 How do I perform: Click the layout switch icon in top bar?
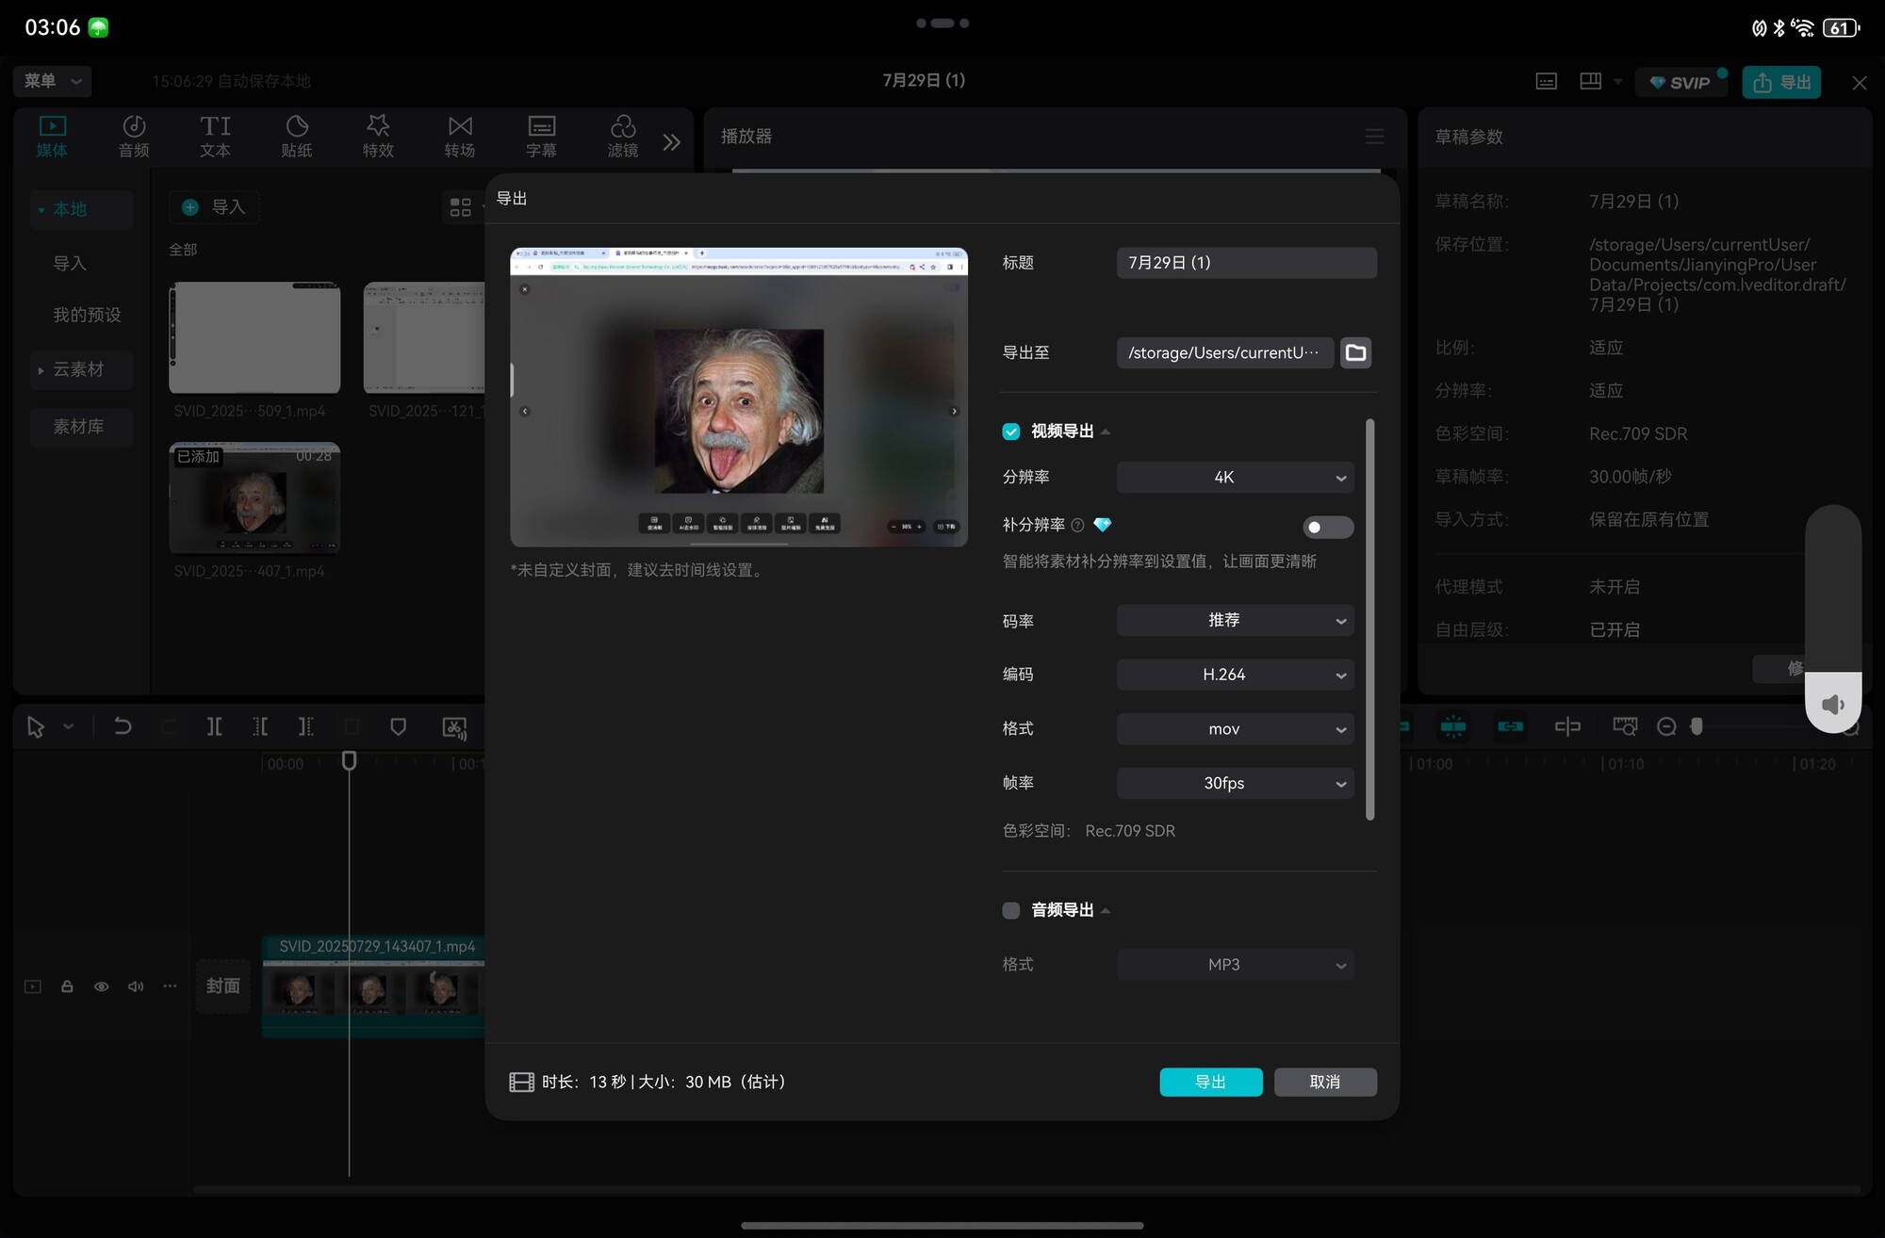click(x=1591, y=81)
